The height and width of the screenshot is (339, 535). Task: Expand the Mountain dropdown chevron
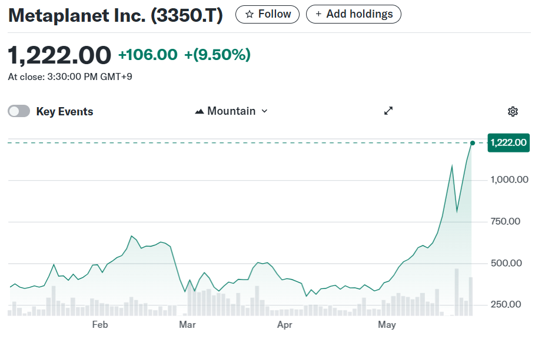pos(264,111)
